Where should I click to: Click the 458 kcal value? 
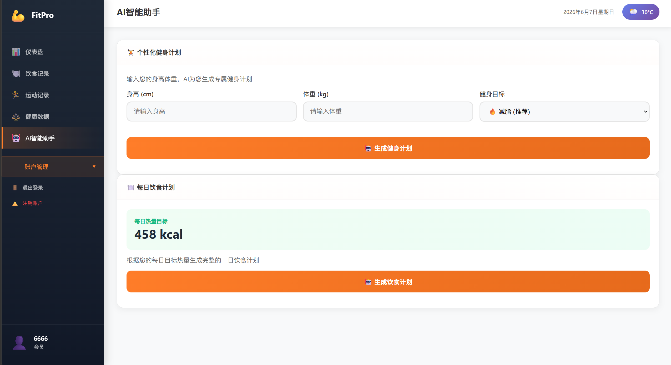(159, 234)
